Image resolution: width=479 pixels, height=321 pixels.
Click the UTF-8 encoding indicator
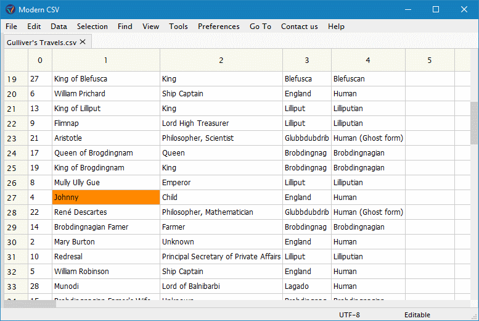[349, 315]
